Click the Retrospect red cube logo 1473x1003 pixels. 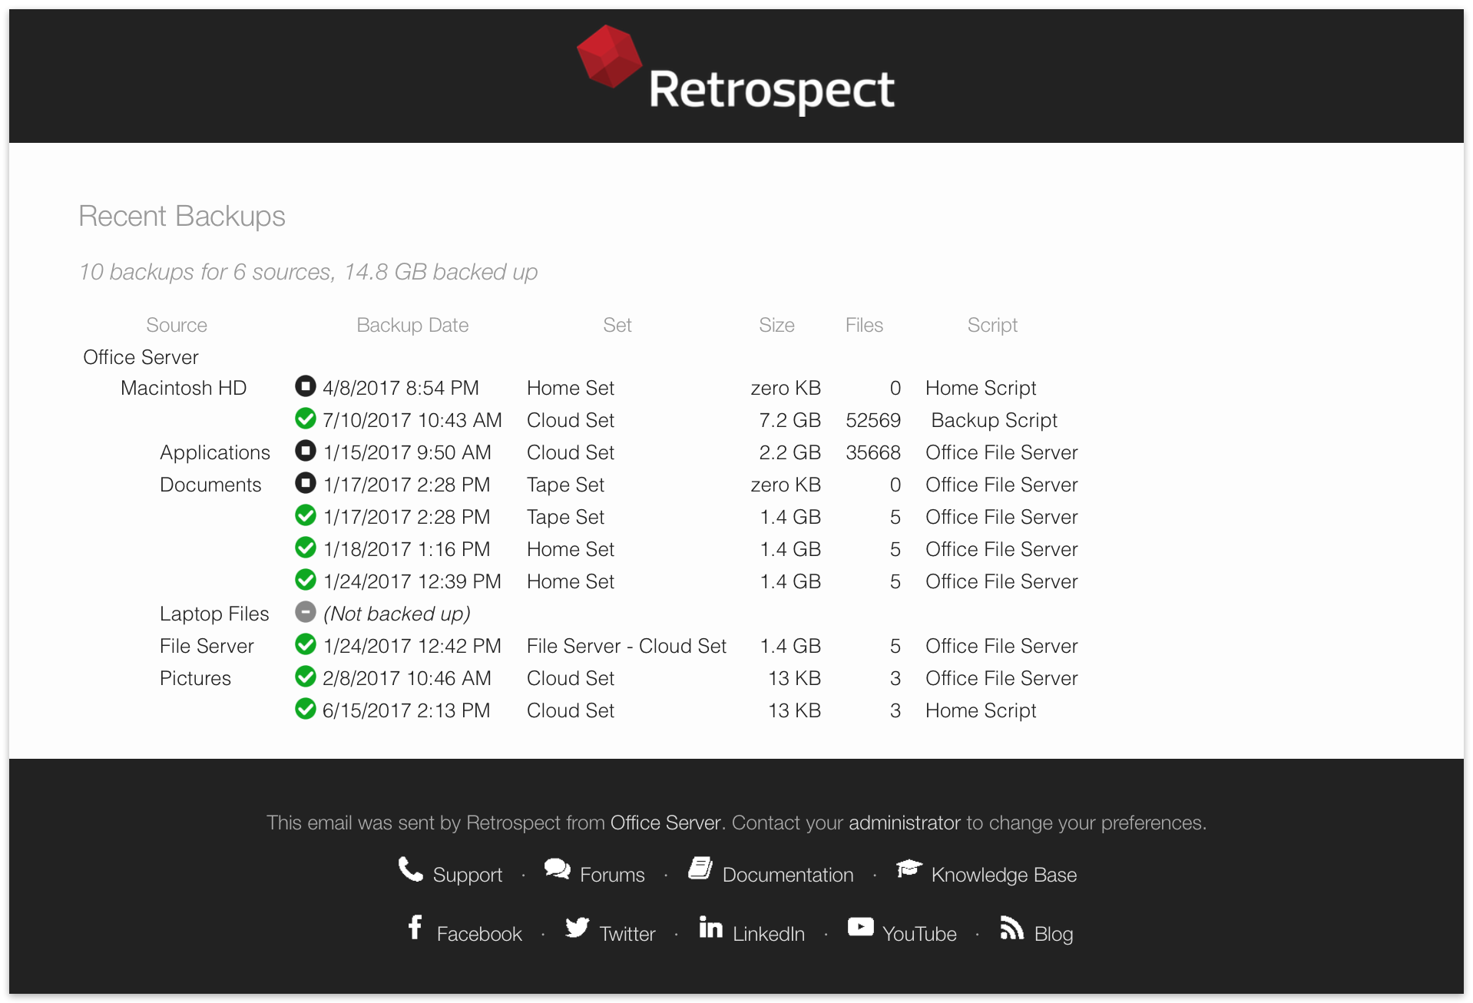point(609,56)
